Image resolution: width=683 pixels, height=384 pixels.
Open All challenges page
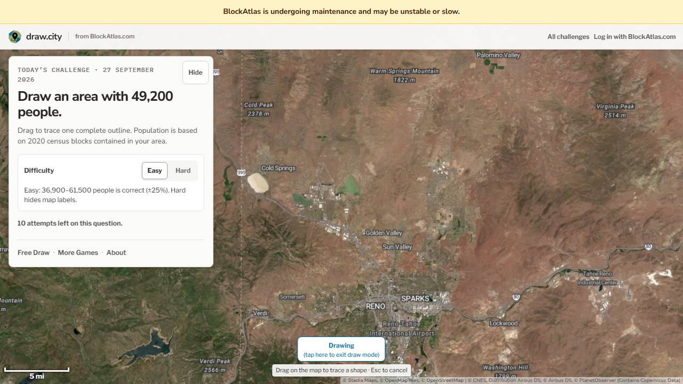tap(568, 37)
